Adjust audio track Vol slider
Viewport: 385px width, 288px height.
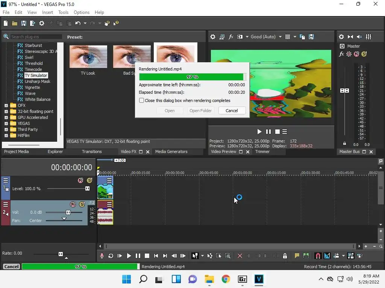pos(68,212)
